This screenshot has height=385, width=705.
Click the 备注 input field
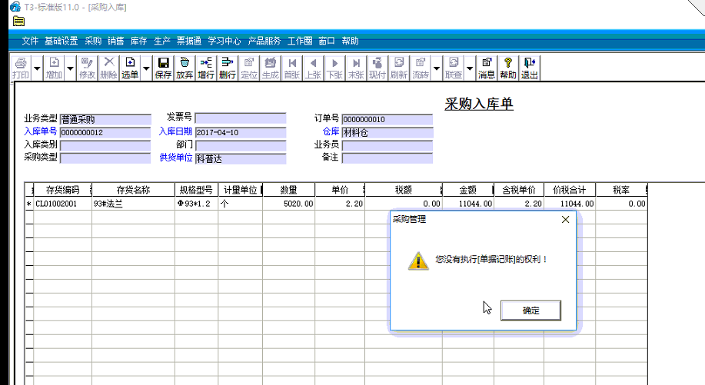[x=387, y=158]
